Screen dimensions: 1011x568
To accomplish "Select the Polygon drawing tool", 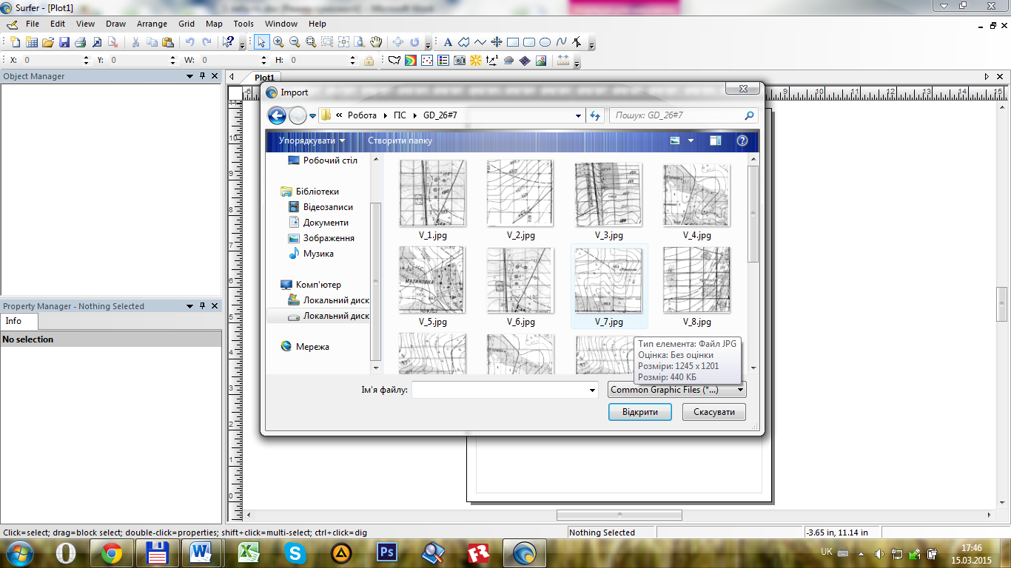I will 464,42.
